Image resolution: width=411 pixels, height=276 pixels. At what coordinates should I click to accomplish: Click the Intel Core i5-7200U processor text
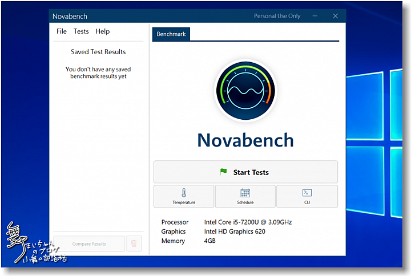coord(248,222)
